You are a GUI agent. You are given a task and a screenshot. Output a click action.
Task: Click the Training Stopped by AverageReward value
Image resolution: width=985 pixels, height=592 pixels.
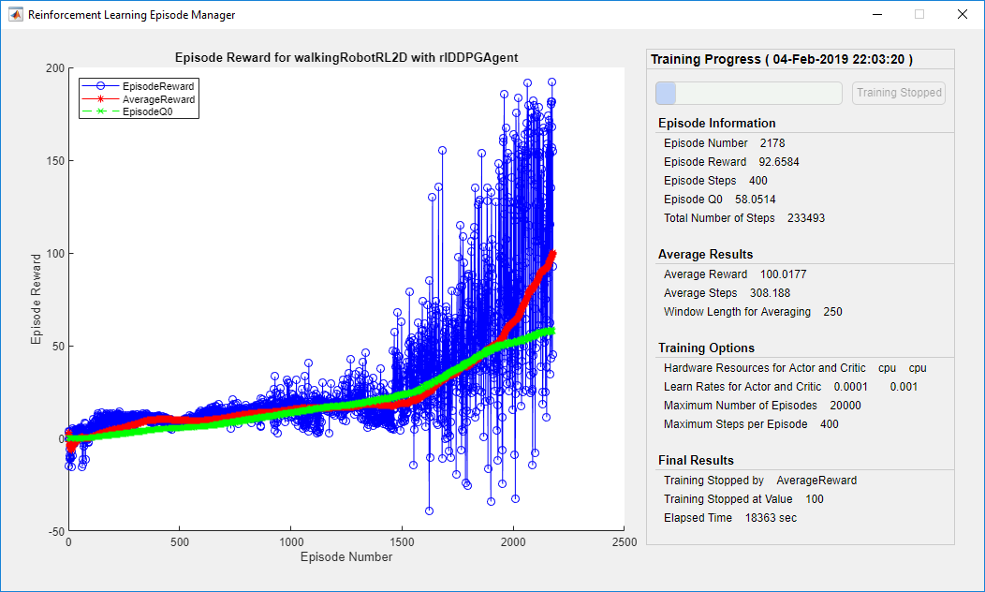(816, 481)
